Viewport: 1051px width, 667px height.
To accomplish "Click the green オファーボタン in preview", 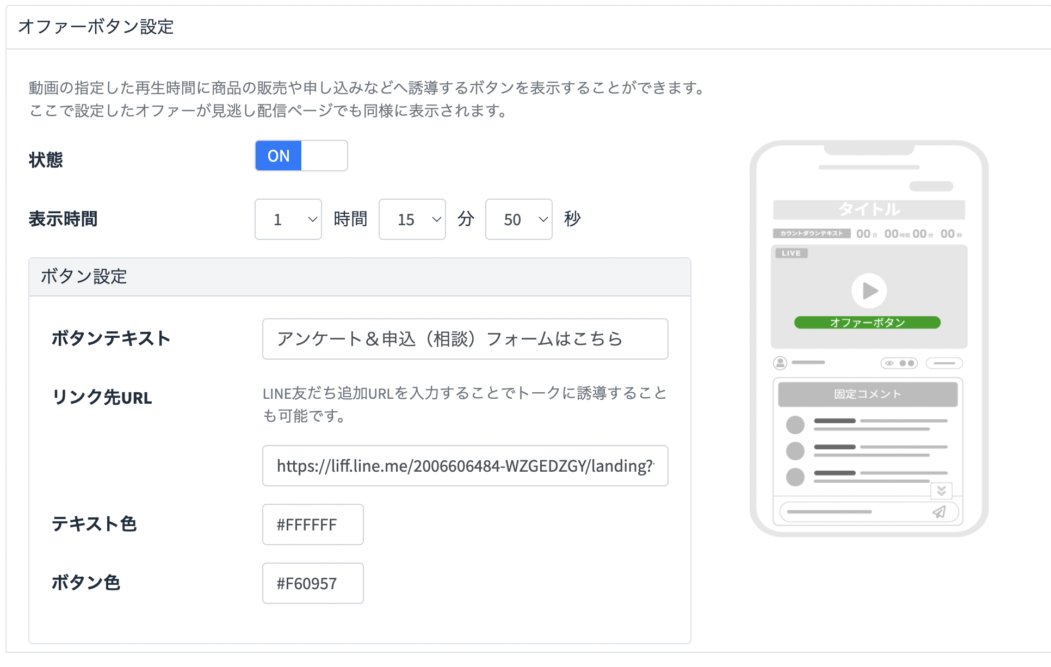I will (867, 323).
